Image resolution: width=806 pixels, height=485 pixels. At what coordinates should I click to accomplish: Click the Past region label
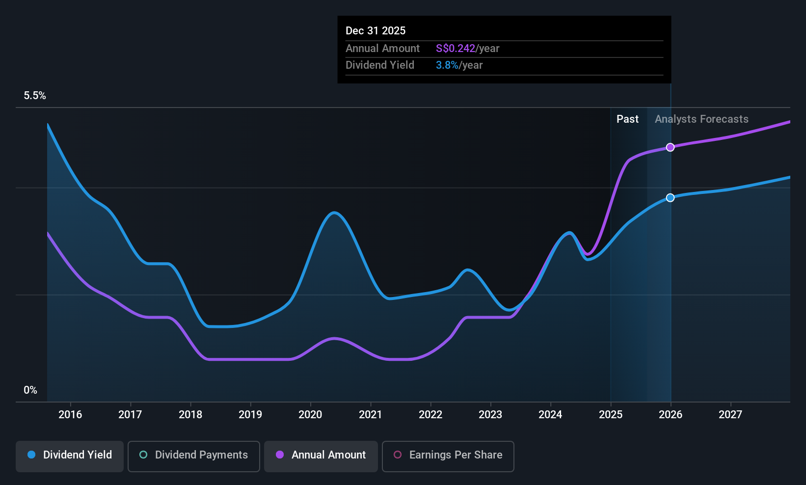pos(627,119)
